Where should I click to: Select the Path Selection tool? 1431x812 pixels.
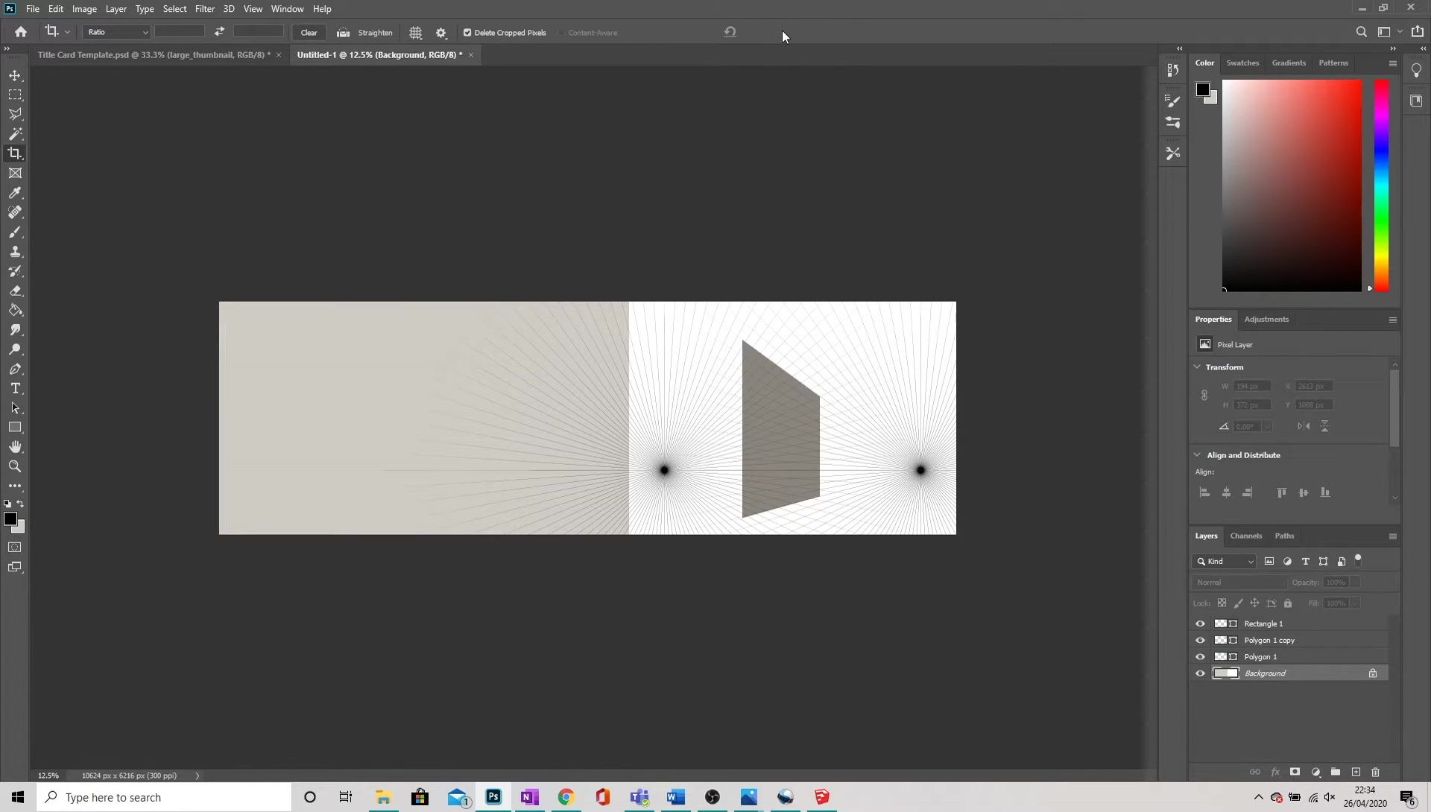[15, 408]
